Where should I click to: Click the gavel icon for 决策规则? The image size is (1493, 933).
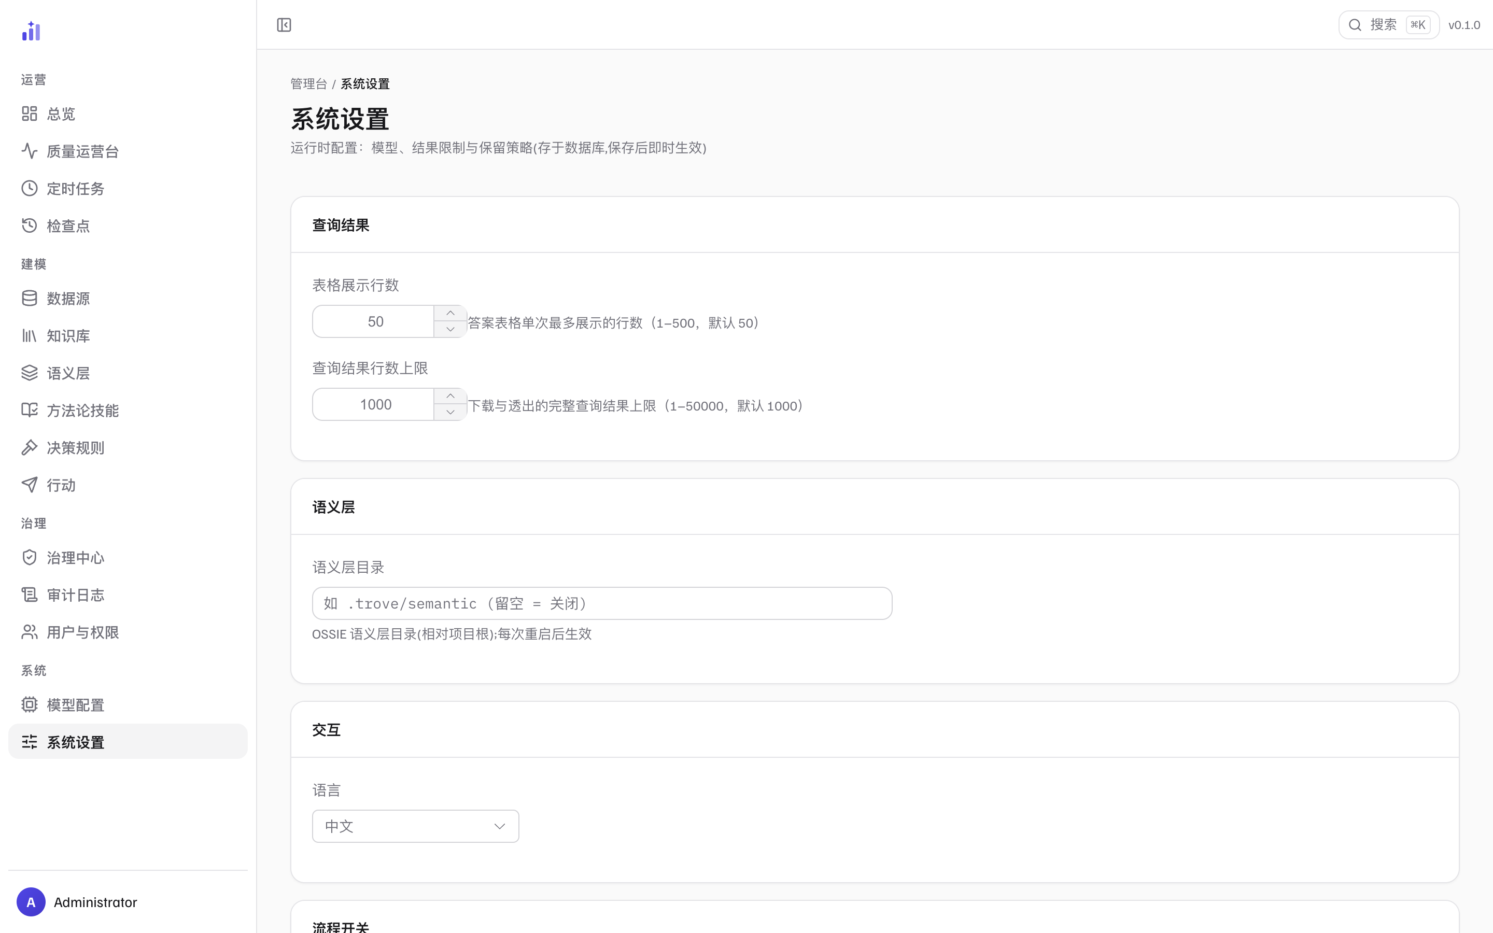coord(29,447)
